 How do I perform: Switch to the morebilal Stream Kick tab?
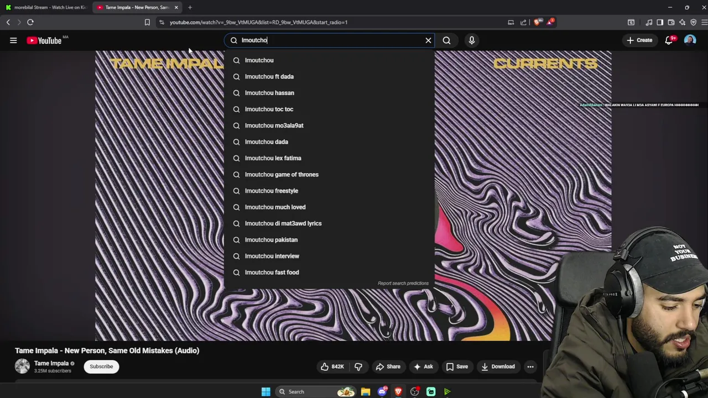coord(46,7)
